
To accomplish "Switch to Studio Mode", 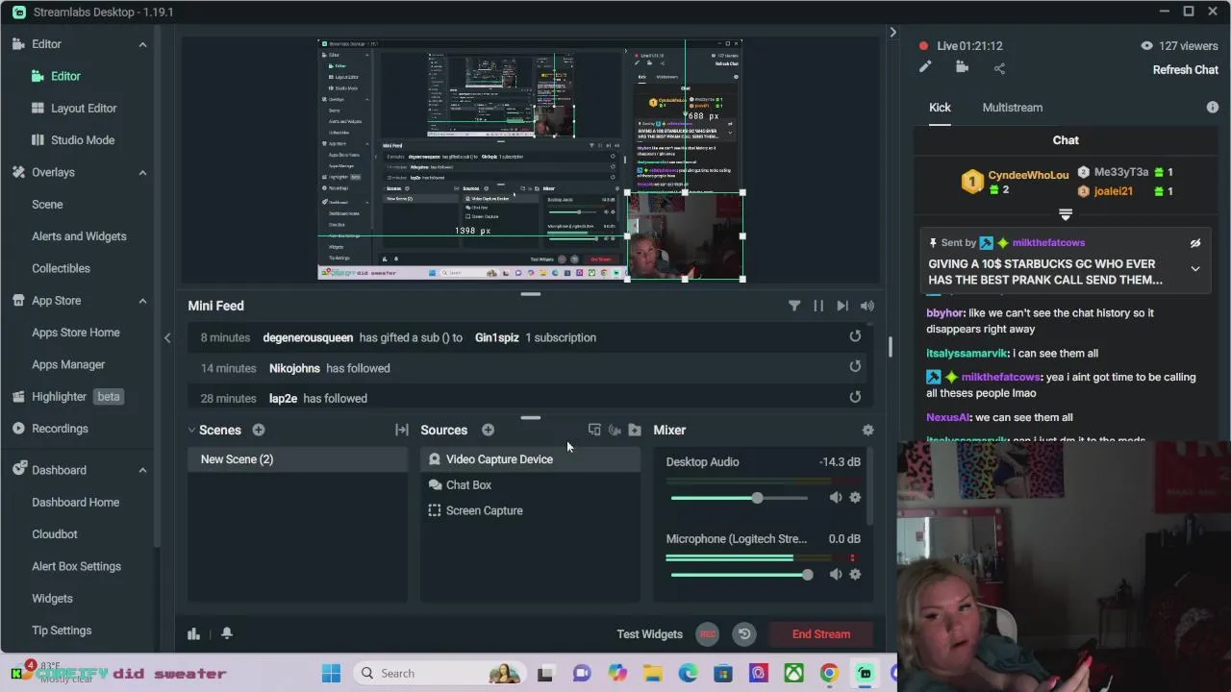I will pyautogui.click(x=83, y=140).
